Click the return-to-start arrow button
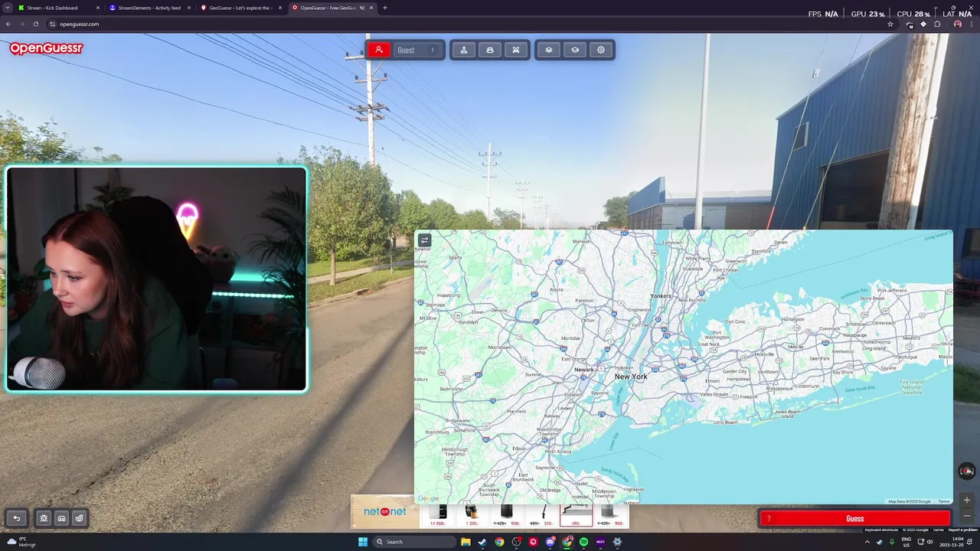980x551 pixels. click(16, 518)
